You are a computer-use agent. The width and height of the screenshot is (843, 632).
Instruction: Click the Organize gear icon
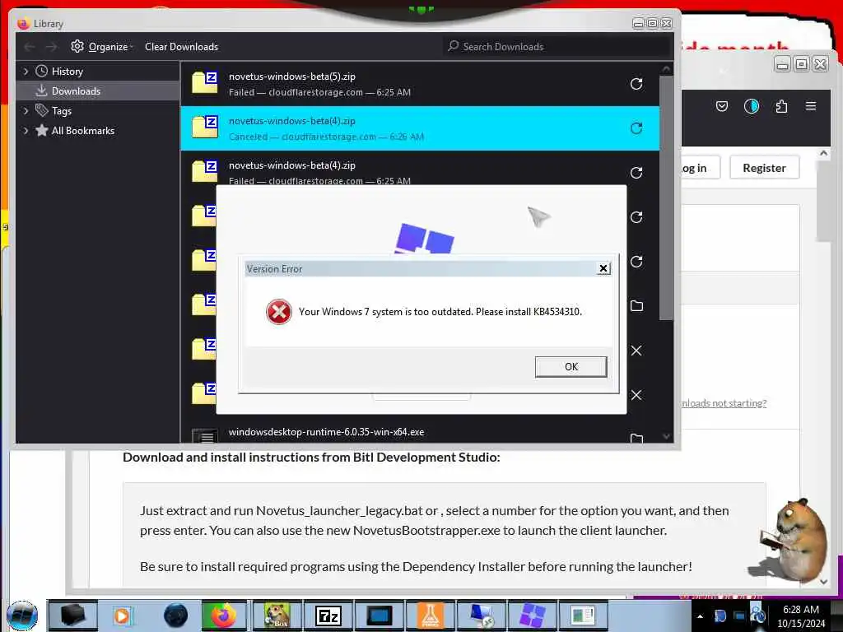(77, 46)
